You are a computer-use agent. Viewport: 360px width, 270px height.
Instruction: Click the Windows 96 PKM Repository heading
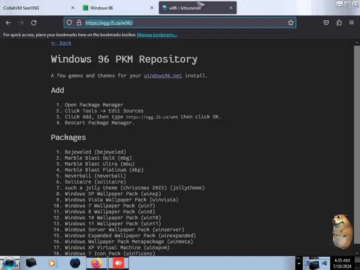coord(124,59)
